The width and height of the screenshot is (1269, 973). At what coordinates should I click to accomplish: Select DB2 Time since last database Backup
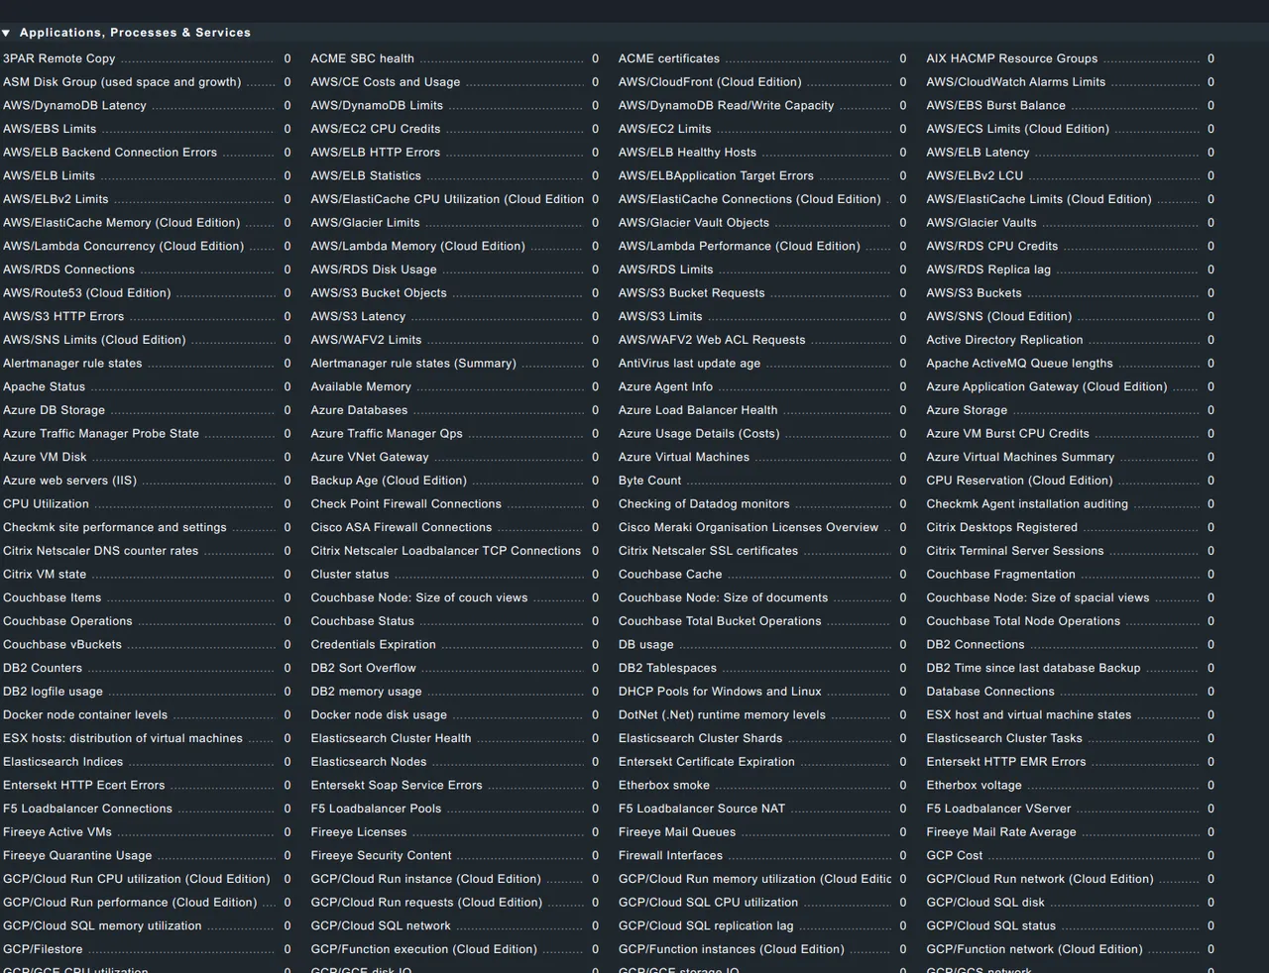click(1033, 669)
